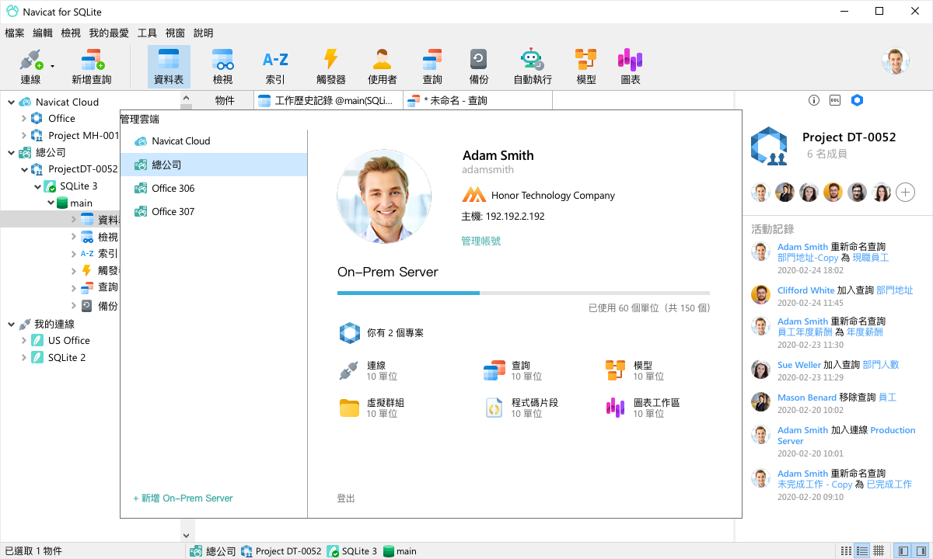Click the tree scrollbar down arrow

[186, 535]
